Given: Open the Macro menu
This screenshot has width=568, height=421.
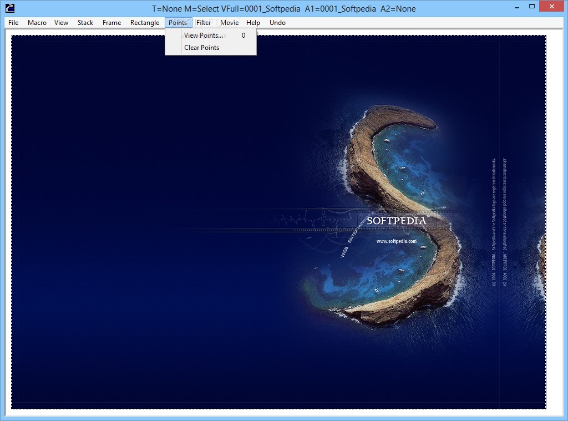Looking at the screenshot, I should tap(37, 22).
